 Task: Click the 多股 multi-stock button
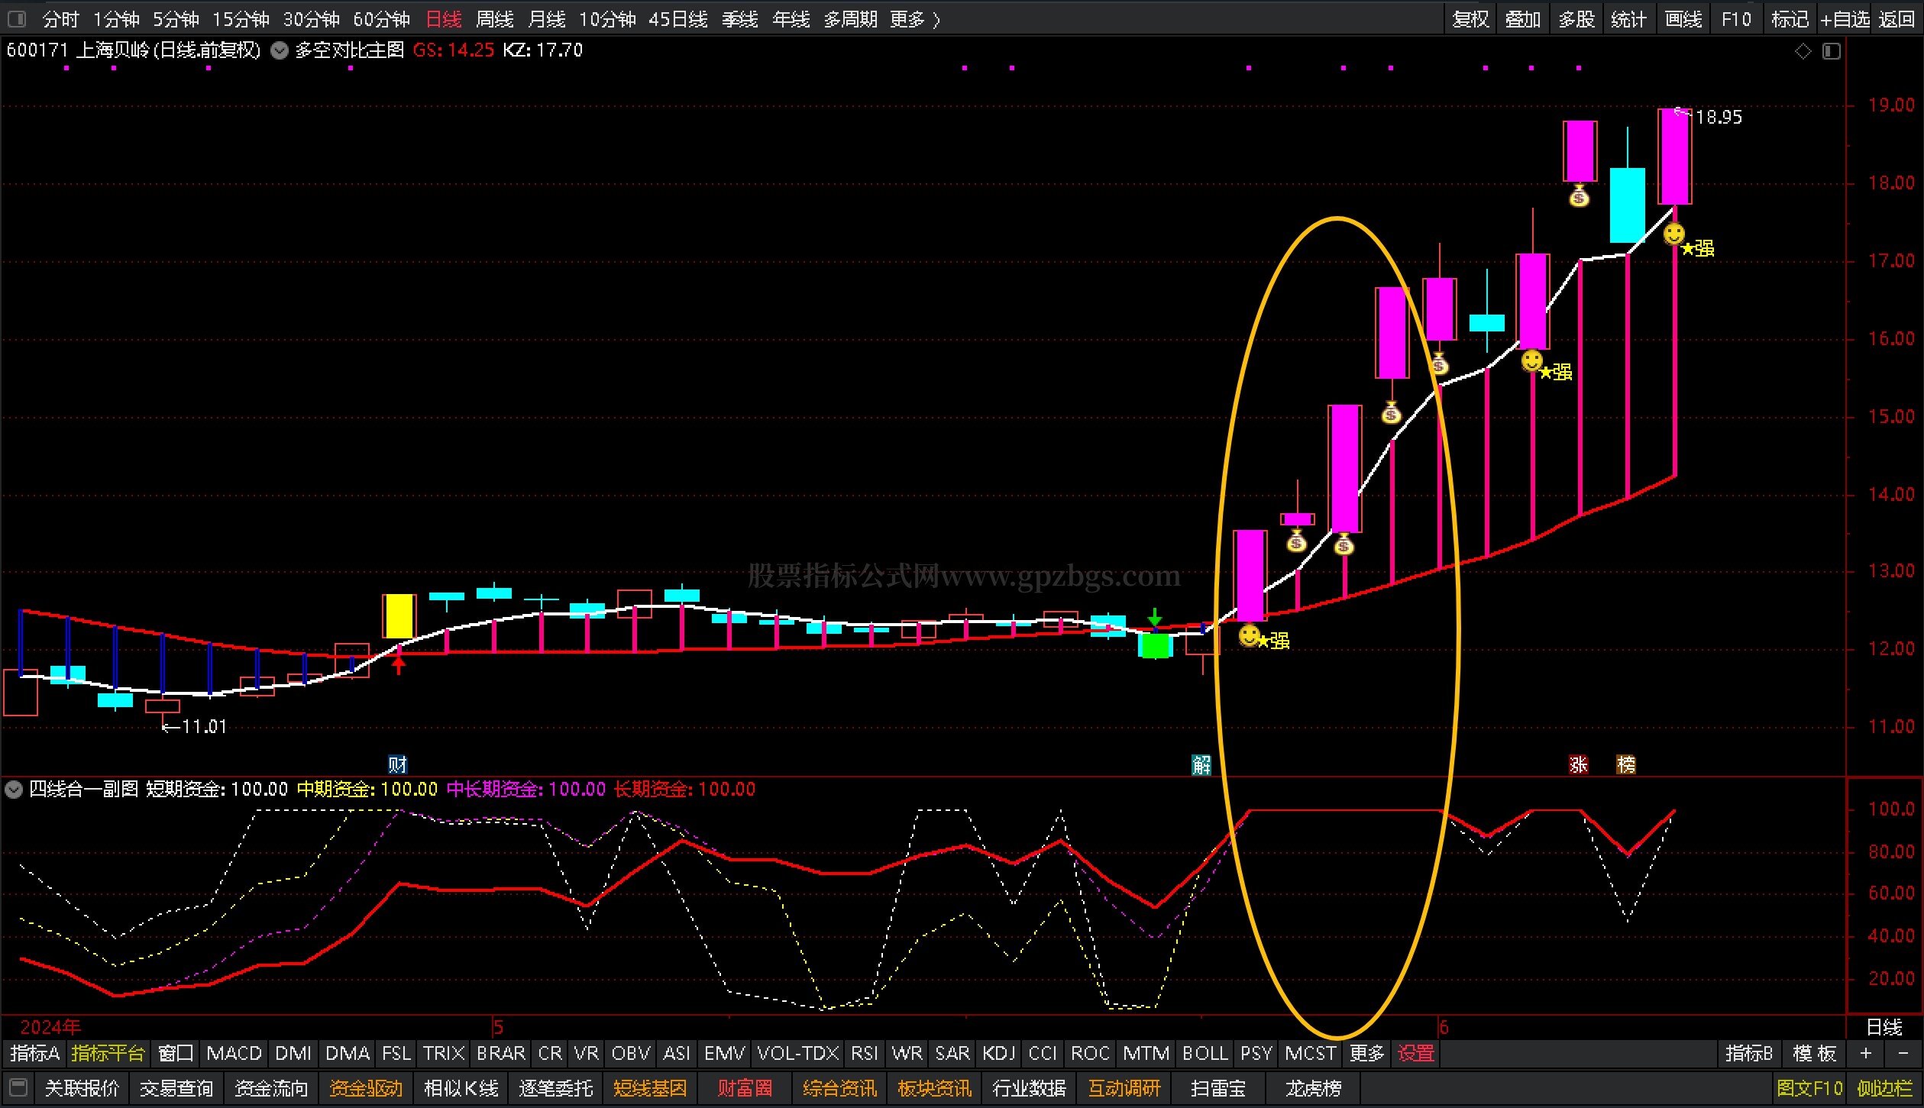tap(1576, 18)
